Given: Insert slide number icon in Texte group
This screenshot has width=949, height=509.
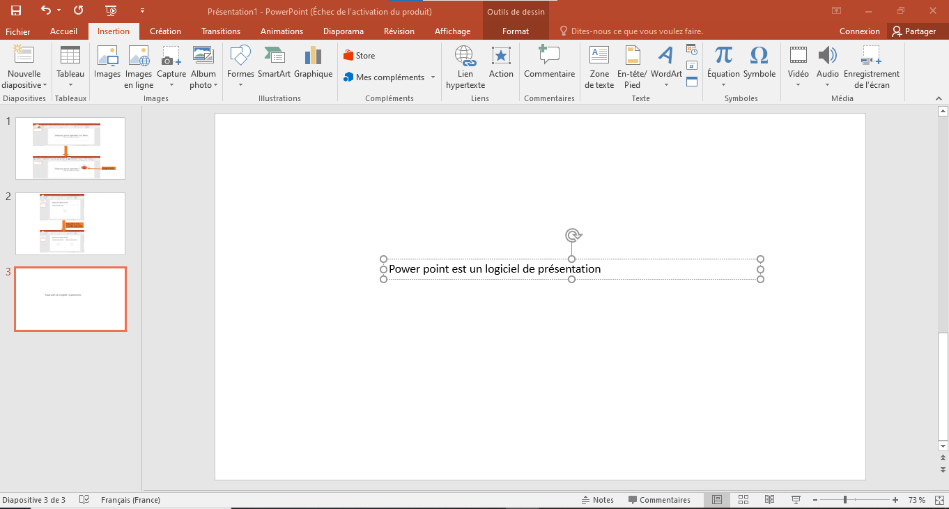Looking at the screenshot, I should [692, 66].
